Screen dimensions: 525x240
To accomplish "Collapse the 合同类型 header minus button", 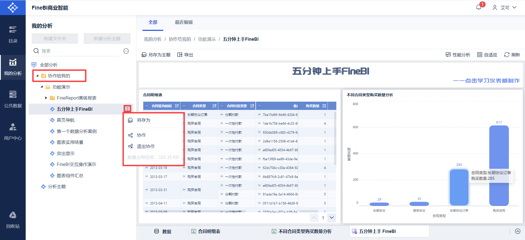I will point(184,106).
